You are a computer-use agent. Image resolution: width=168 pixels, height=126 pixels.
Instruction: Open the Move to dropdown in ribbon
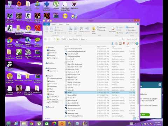pos(70,30)
